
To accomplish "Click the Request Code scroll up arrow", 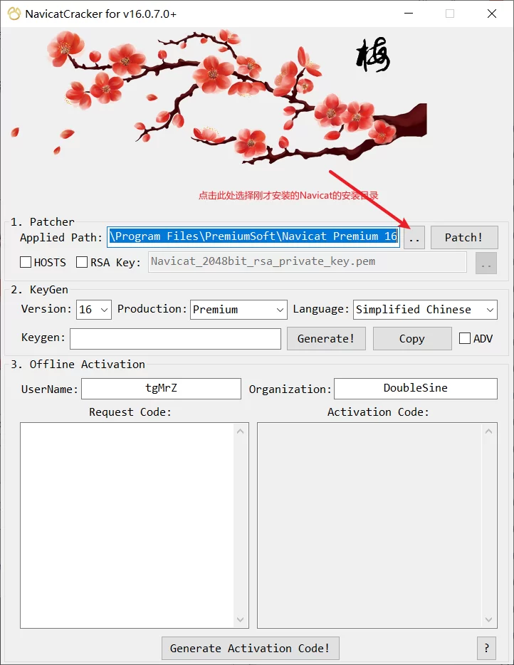I will pos(240,431).
